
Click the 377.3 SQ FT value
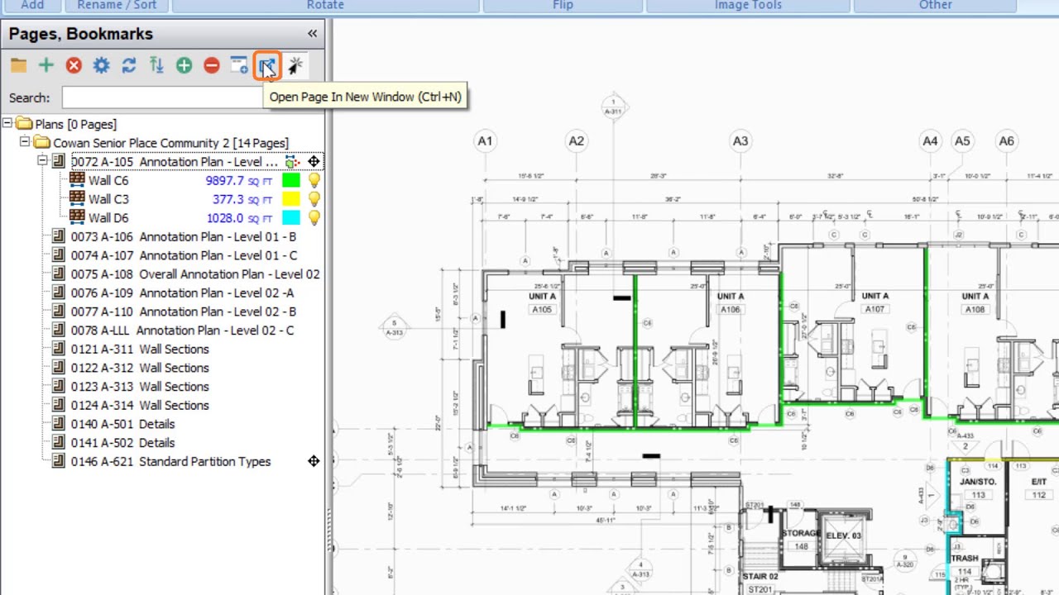click(242, 199)
